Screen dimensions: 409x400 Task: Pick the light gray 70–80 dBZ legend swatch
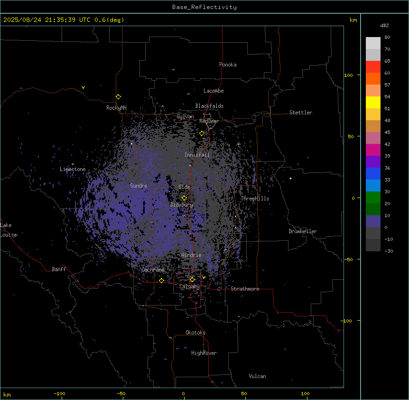[373, 43]
